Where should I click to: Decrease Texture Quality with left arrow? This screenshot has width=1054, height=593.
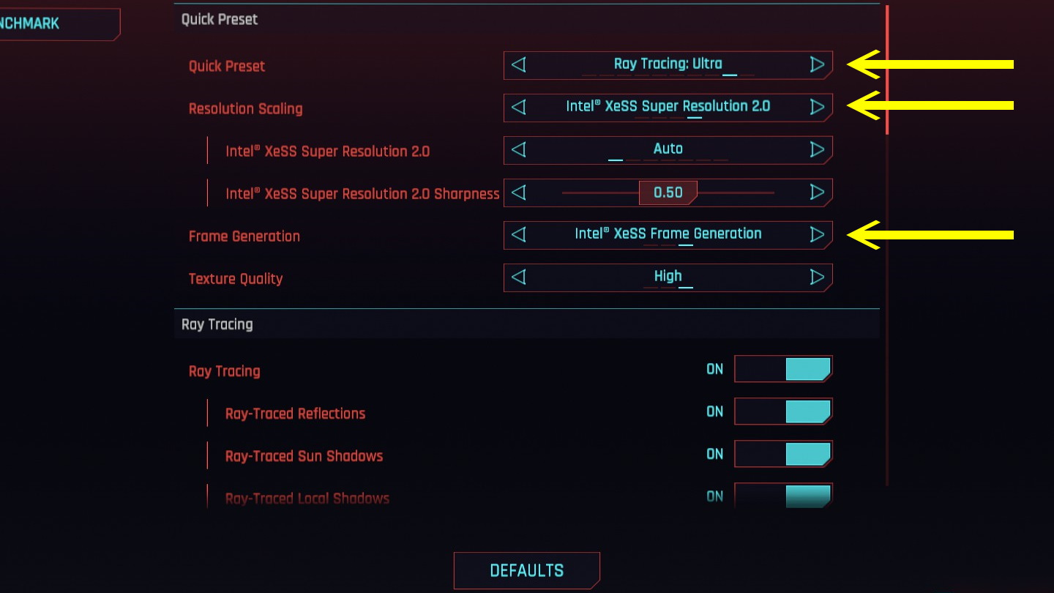click(x=519, y=277)
